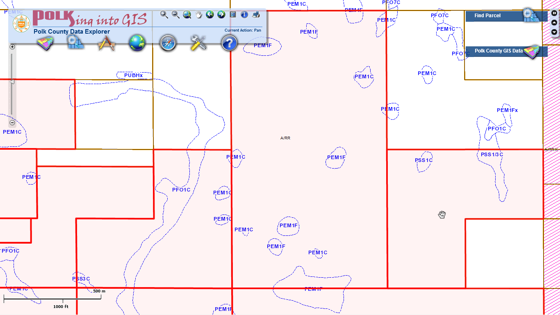Click the printer icon to print map

(256, 15)
